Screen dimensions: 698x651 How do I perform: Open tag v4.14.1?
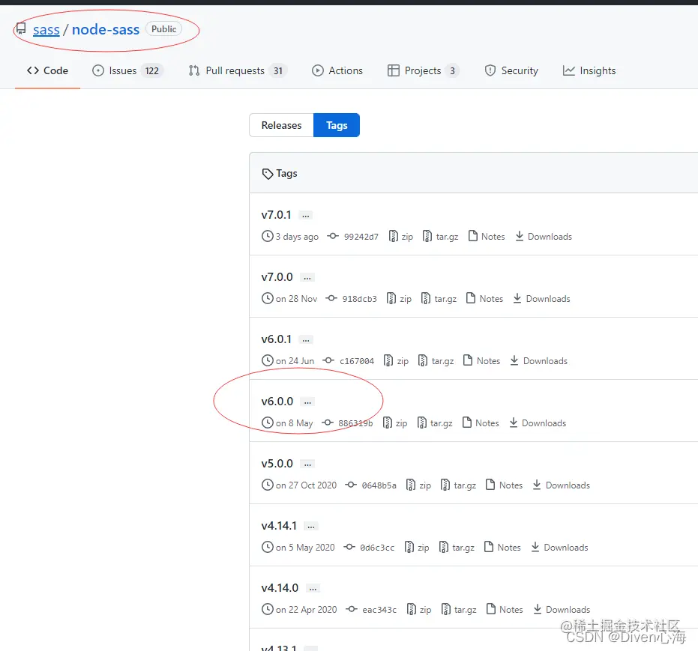[x=279, y=527]
